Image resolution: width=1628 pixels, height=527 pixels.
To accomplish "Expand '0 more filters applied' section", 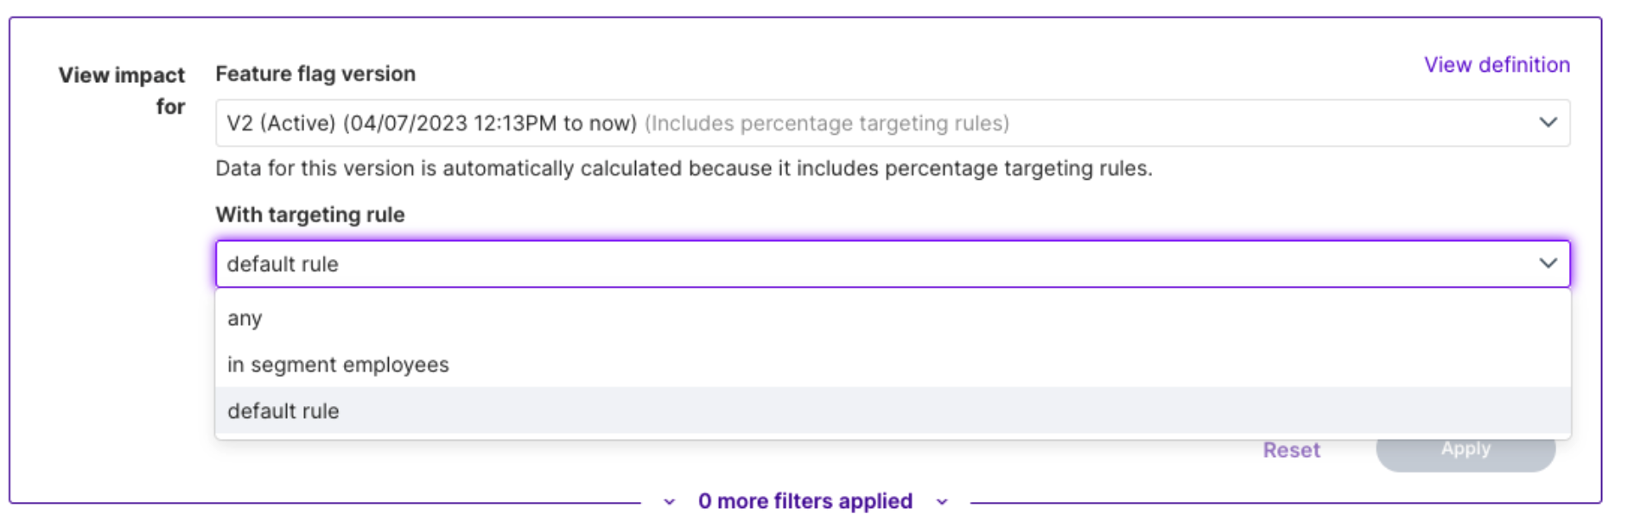I will [x=804, y=501].
